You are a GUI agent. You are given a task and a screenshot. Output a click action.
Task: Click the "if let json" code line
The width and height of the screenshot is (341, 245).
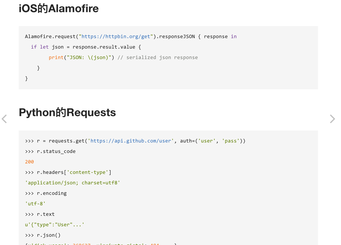pyautogui.click(x=86, y=47)
